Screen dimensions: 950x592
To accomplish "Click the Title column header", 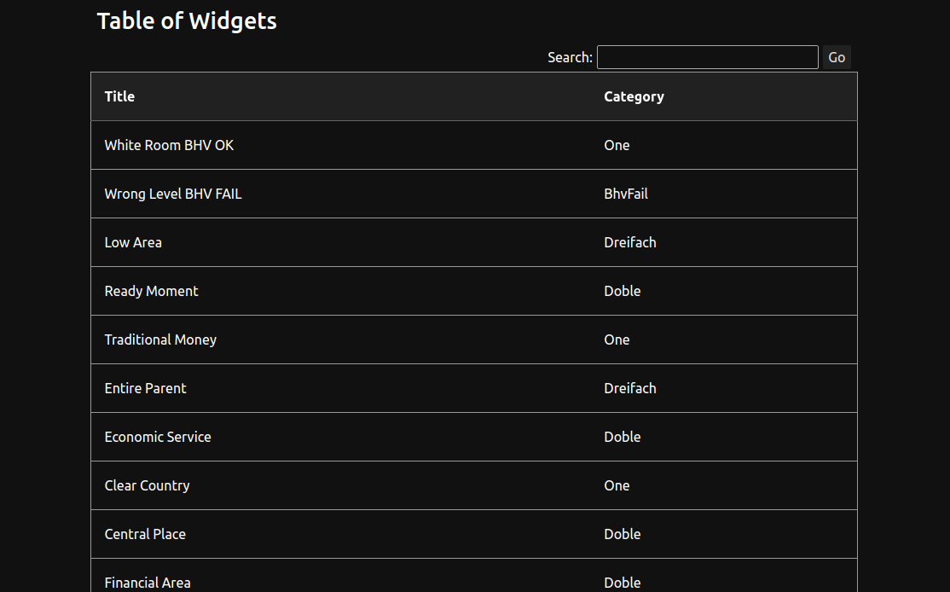I will pos(119,96).
